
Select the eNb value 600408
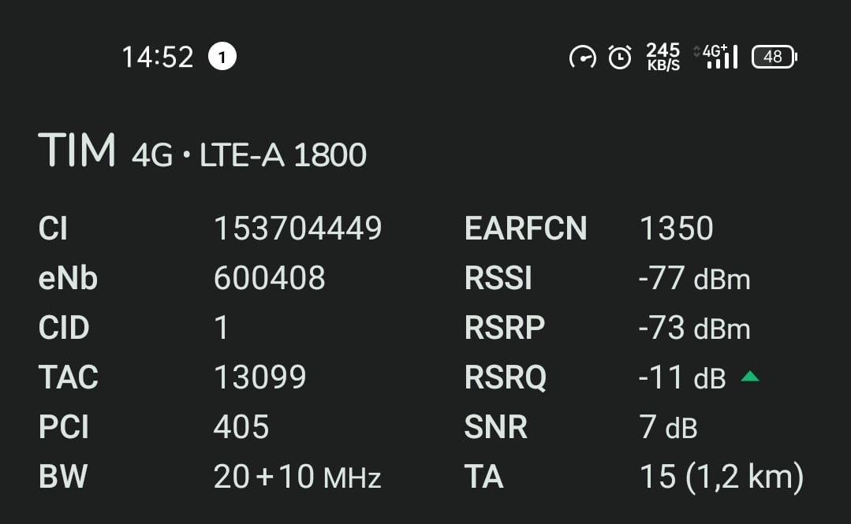click(x=269, y=278)
